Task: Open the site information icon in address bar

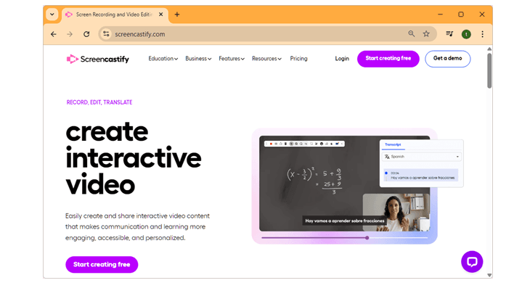Action: [106, 34]
